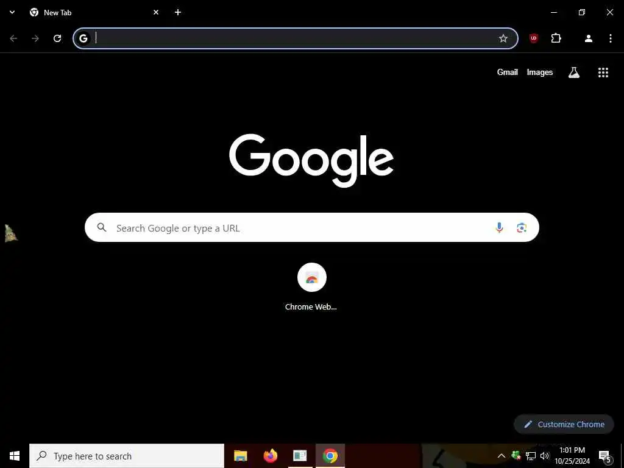Go forward with the forward arrow

coord(35,38)
